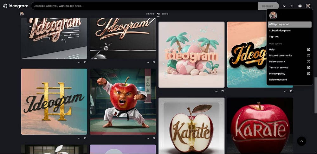Open more options under gold Ideogram beach image

(285, 91)
